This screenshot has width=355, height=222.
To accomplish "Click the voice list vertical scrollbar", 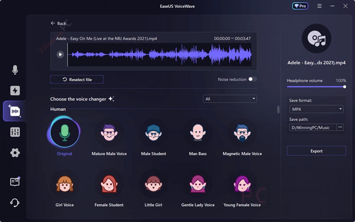I will [278, 109].
